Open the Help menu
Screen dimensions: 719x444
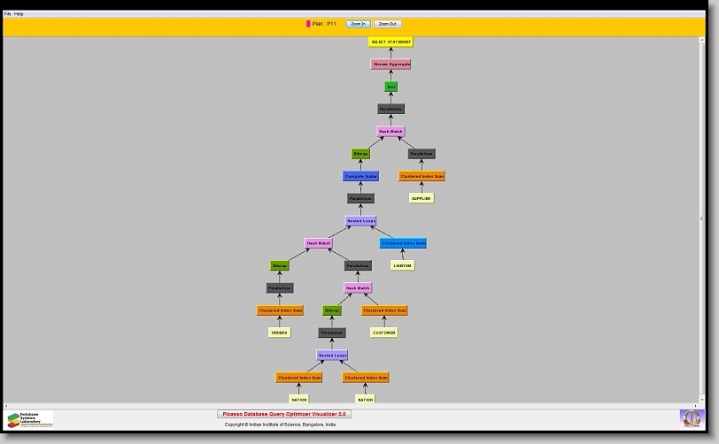(19, 14)
